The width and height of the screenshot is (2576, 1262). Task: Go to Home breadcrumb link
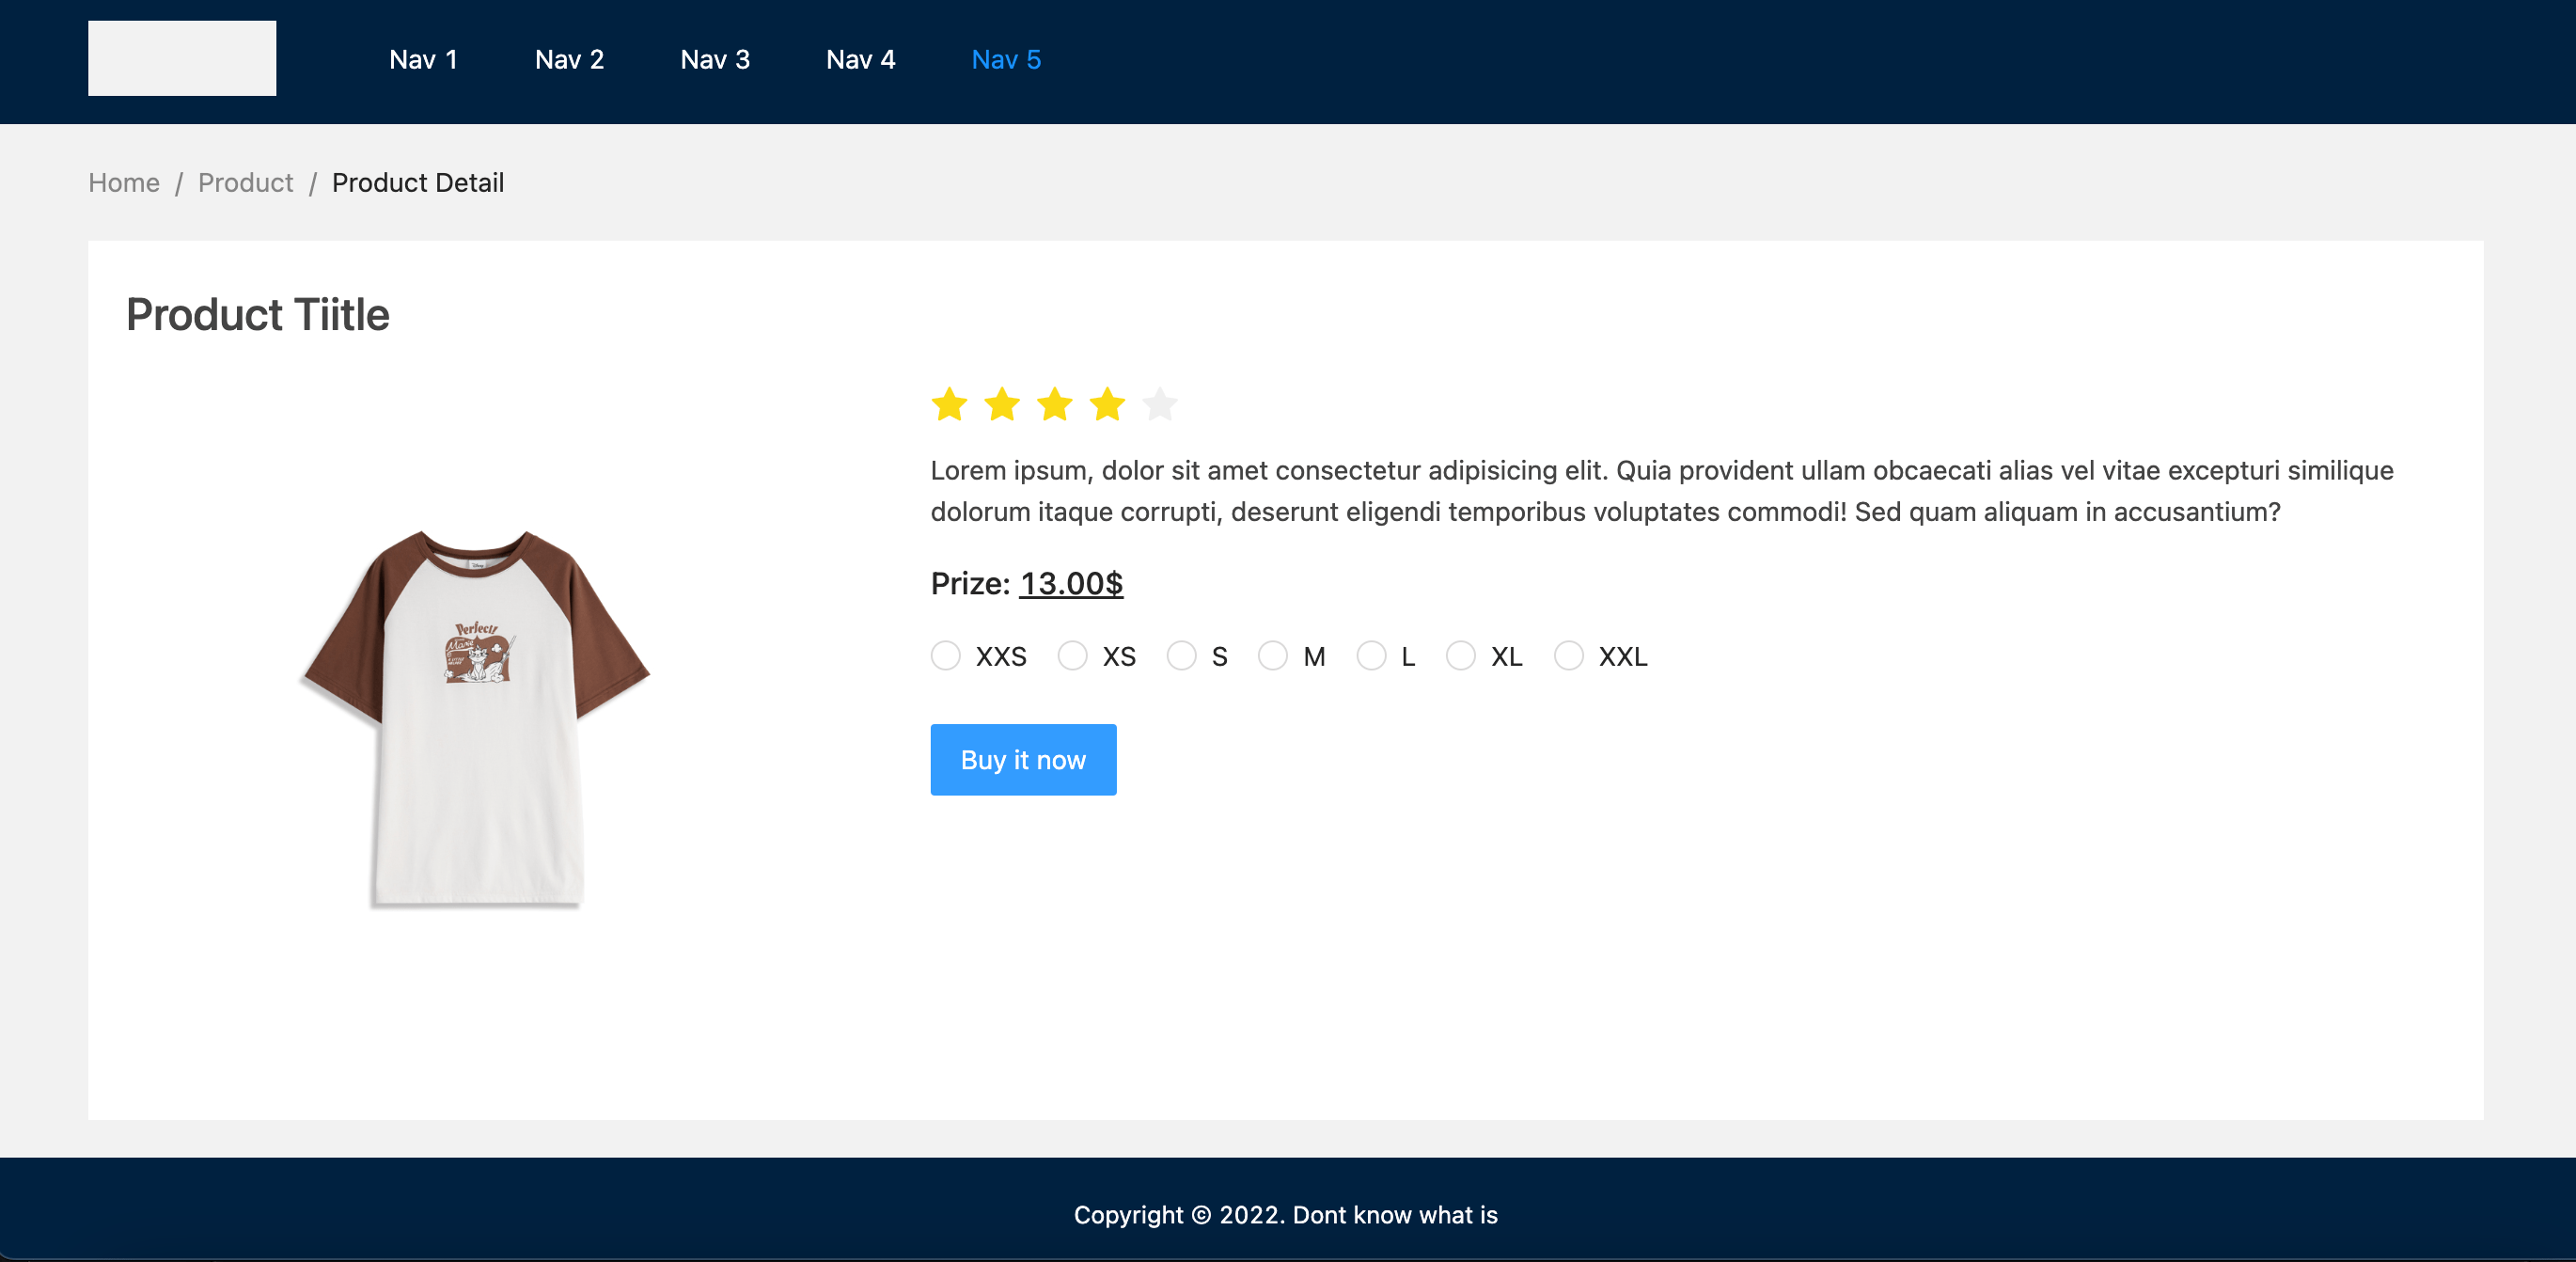coord(124,183)
